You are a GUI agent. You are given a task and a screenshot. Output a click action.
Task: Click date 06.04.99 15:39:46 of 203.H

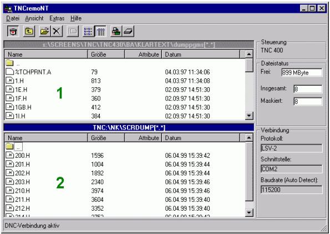coord(187,182)
